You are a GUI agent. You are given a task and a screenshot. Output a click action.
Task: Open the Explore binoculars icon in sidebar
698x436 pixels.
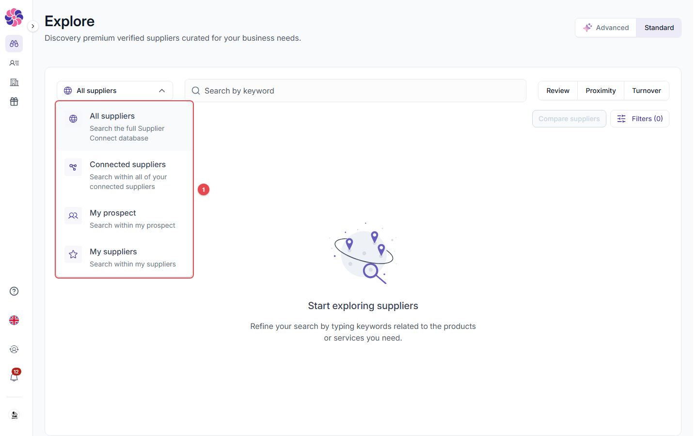(14, 44)
